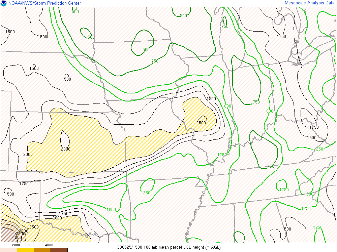Viewport: 337px width, 252px height.
Task: Select the orange legend color swatch
Action: click(x=42, y=250)
